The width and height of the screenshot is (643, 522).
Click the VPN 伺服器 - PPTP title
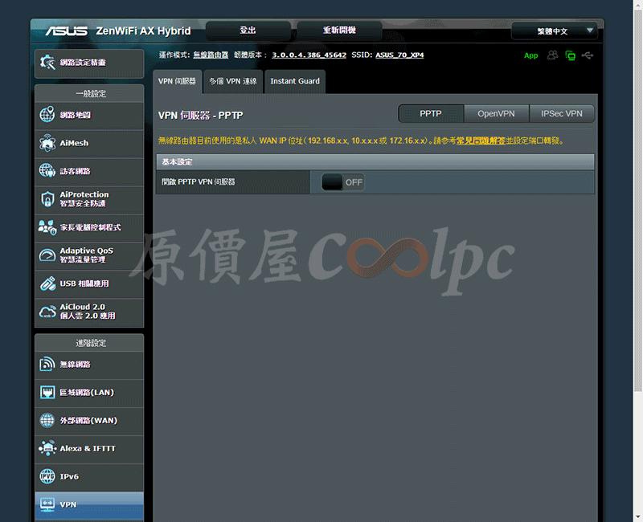tap(200, 116)
